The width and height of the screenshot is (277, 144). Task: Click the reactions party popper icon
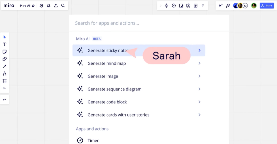pyautogui.click(x=228, y=6)
